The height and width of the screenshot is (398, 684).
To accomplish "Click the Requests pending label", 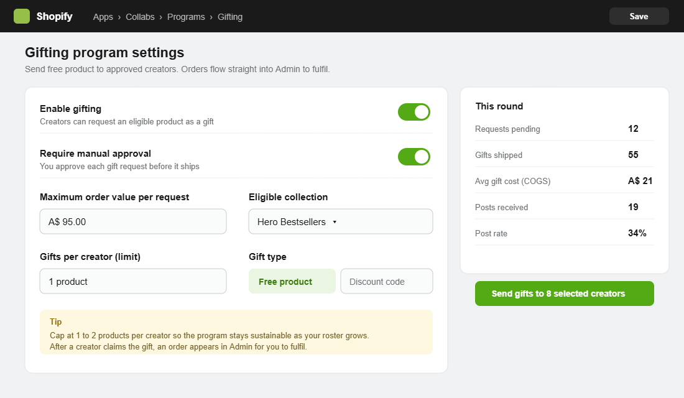I will 507,129.
